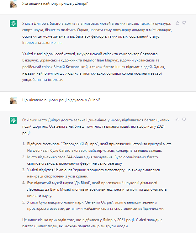Click the user avatar next to the second question
Screen dimensions: 196x233
(x=13, y=100)
